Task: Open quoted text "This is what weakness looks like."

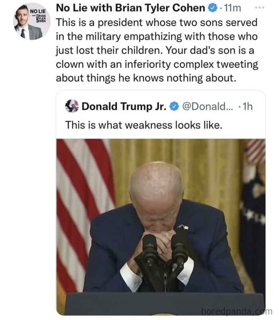Action: 144,125
